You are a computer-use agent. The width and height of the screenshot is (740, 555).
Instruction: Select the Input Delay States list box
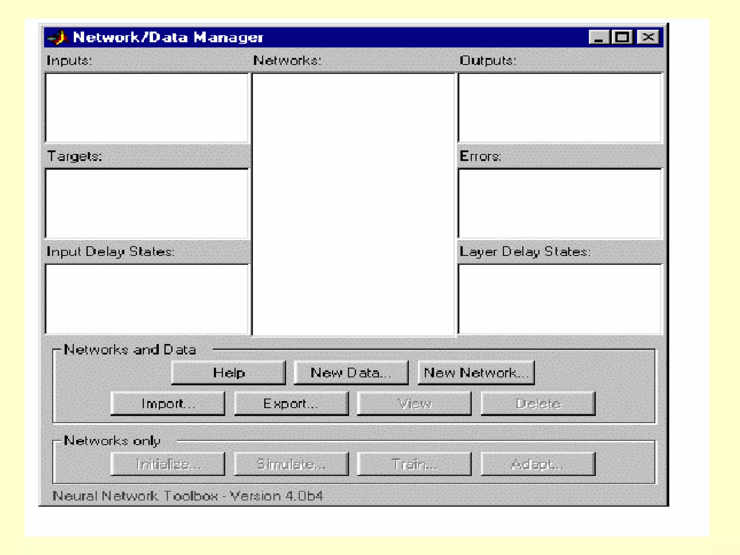(147, 299)
